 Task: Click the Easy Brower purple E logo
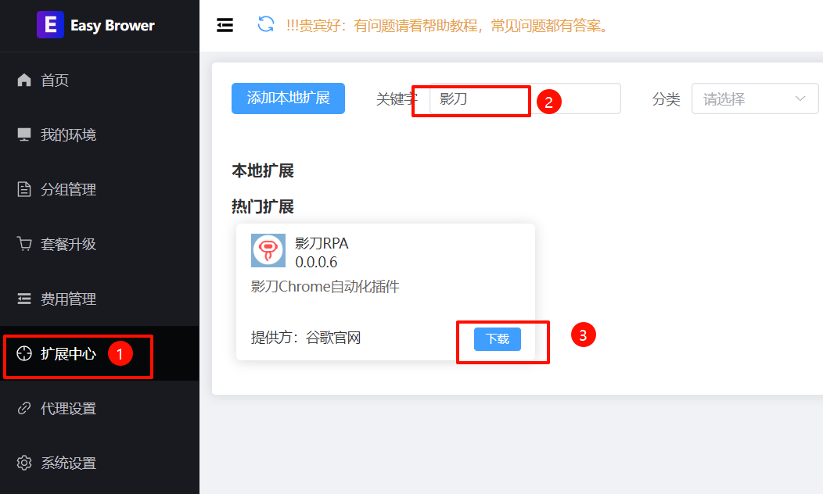click(x=50, y=25)
